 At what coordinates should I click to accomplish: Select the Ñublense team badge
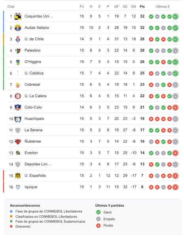18,142
